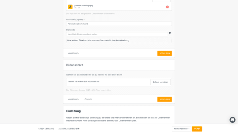Open Farben & Sprache settings
Image resolution: width=238 pixels, height=134 pixels.
[x=46, y=129]
